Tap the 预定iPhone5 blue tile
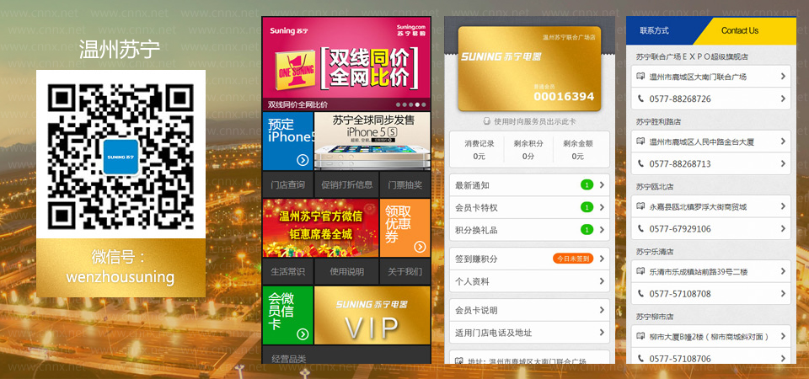The height and width of the screenshot is (379, 809). 287,141
